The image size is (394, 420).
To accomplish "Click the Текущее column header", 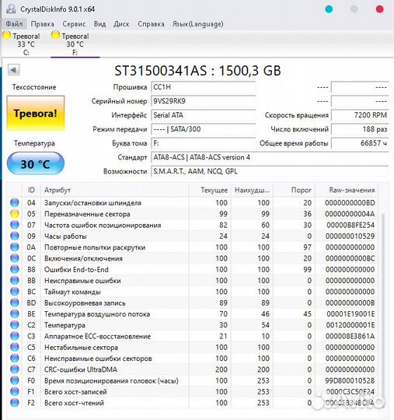I will click(209, 191).
